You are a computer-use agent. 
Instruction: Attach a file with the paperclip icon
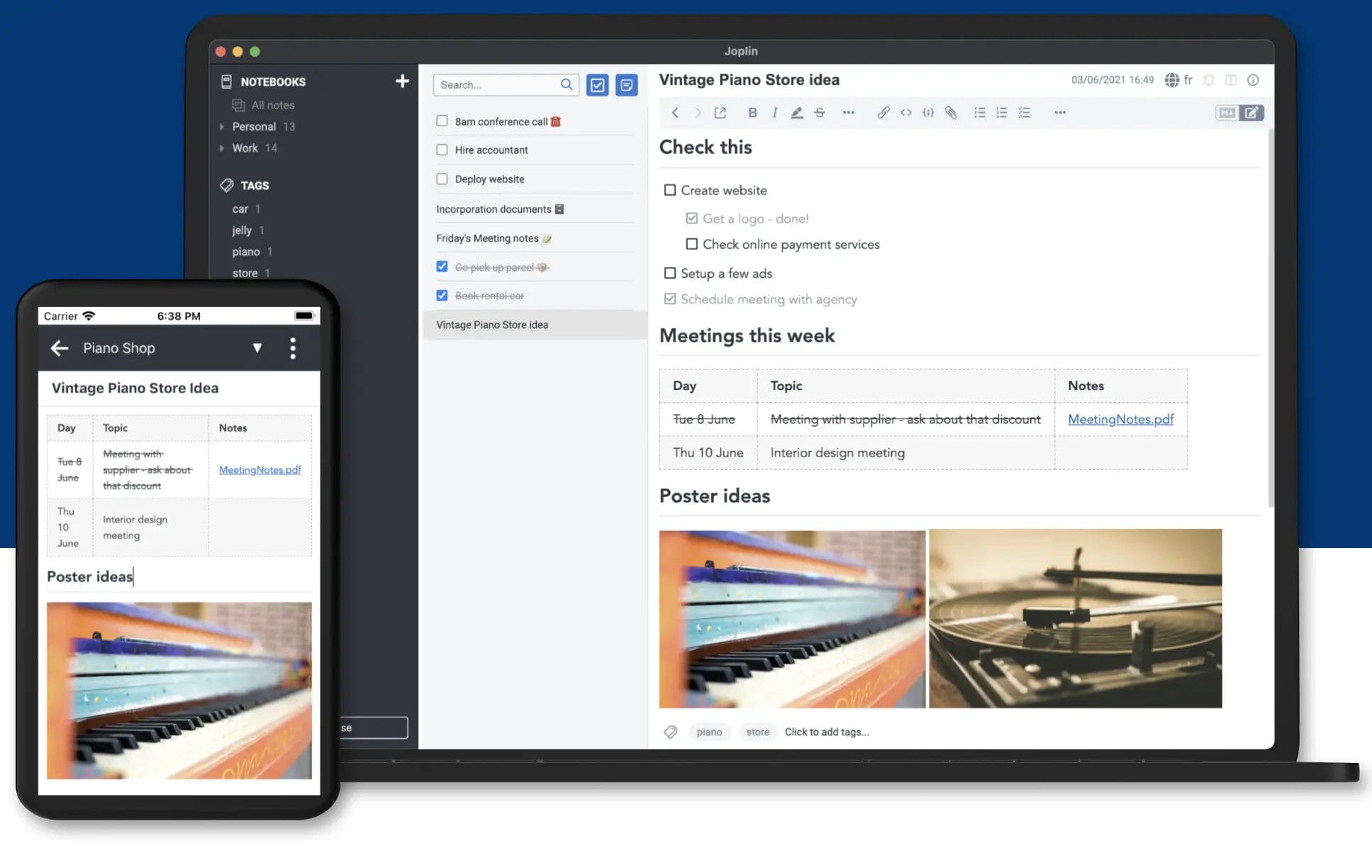[952, 112]
